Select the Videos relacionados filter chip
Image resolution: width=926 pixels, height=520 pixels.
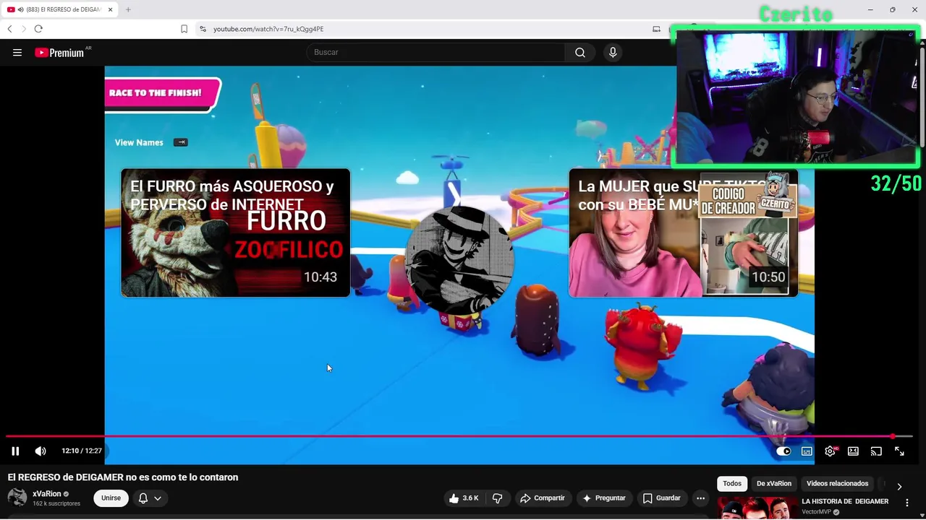(x=837, y=484)
